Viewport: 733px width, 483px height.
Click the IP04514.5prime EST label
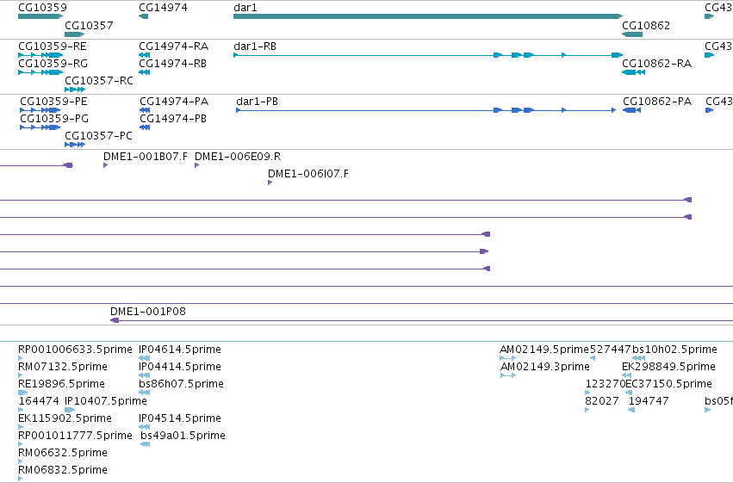point(180,418)
